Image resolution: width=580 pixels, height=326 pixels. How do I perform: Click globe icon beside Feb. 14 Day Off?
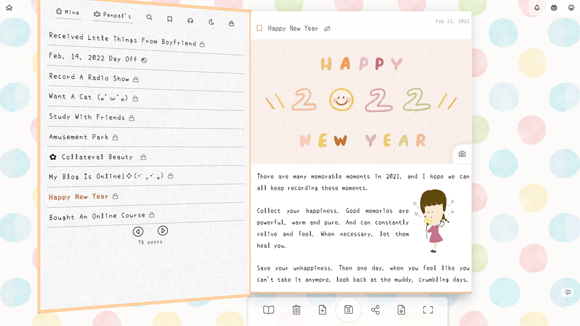[x=144, y=60]
